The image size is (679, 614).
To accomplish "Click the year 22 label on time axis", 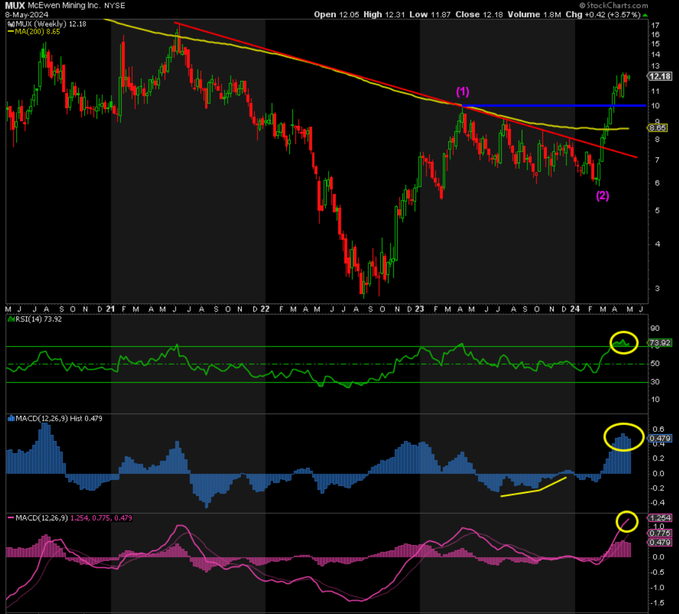I will point(265,309).
